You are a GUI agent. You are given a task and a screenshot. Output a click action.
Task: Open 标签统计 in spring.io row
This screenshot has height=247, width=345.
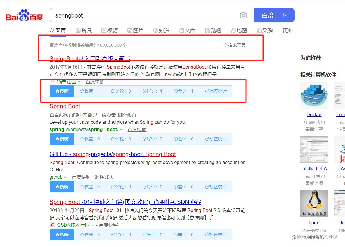[x=216, y=139]
